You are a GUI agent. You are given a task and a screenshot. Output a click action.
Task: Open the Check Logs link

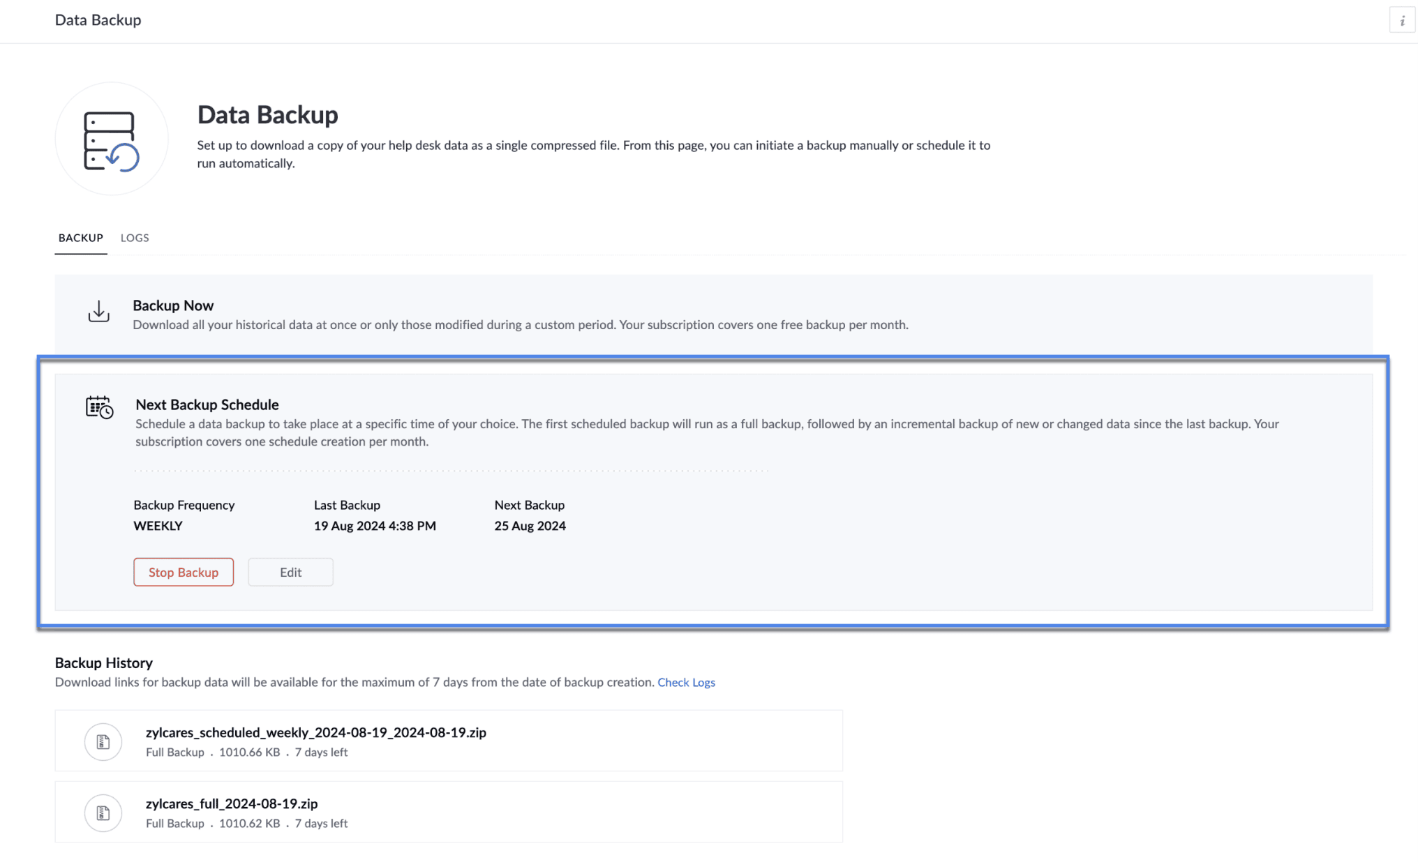point(686,682)
